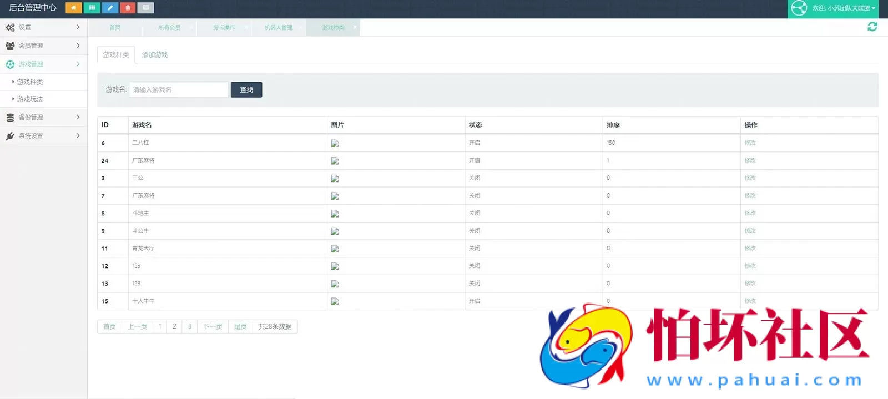Open 游戏玩法 in the sidebar
The height and width of the screenshot is (399, 888).
click(30, 99)
